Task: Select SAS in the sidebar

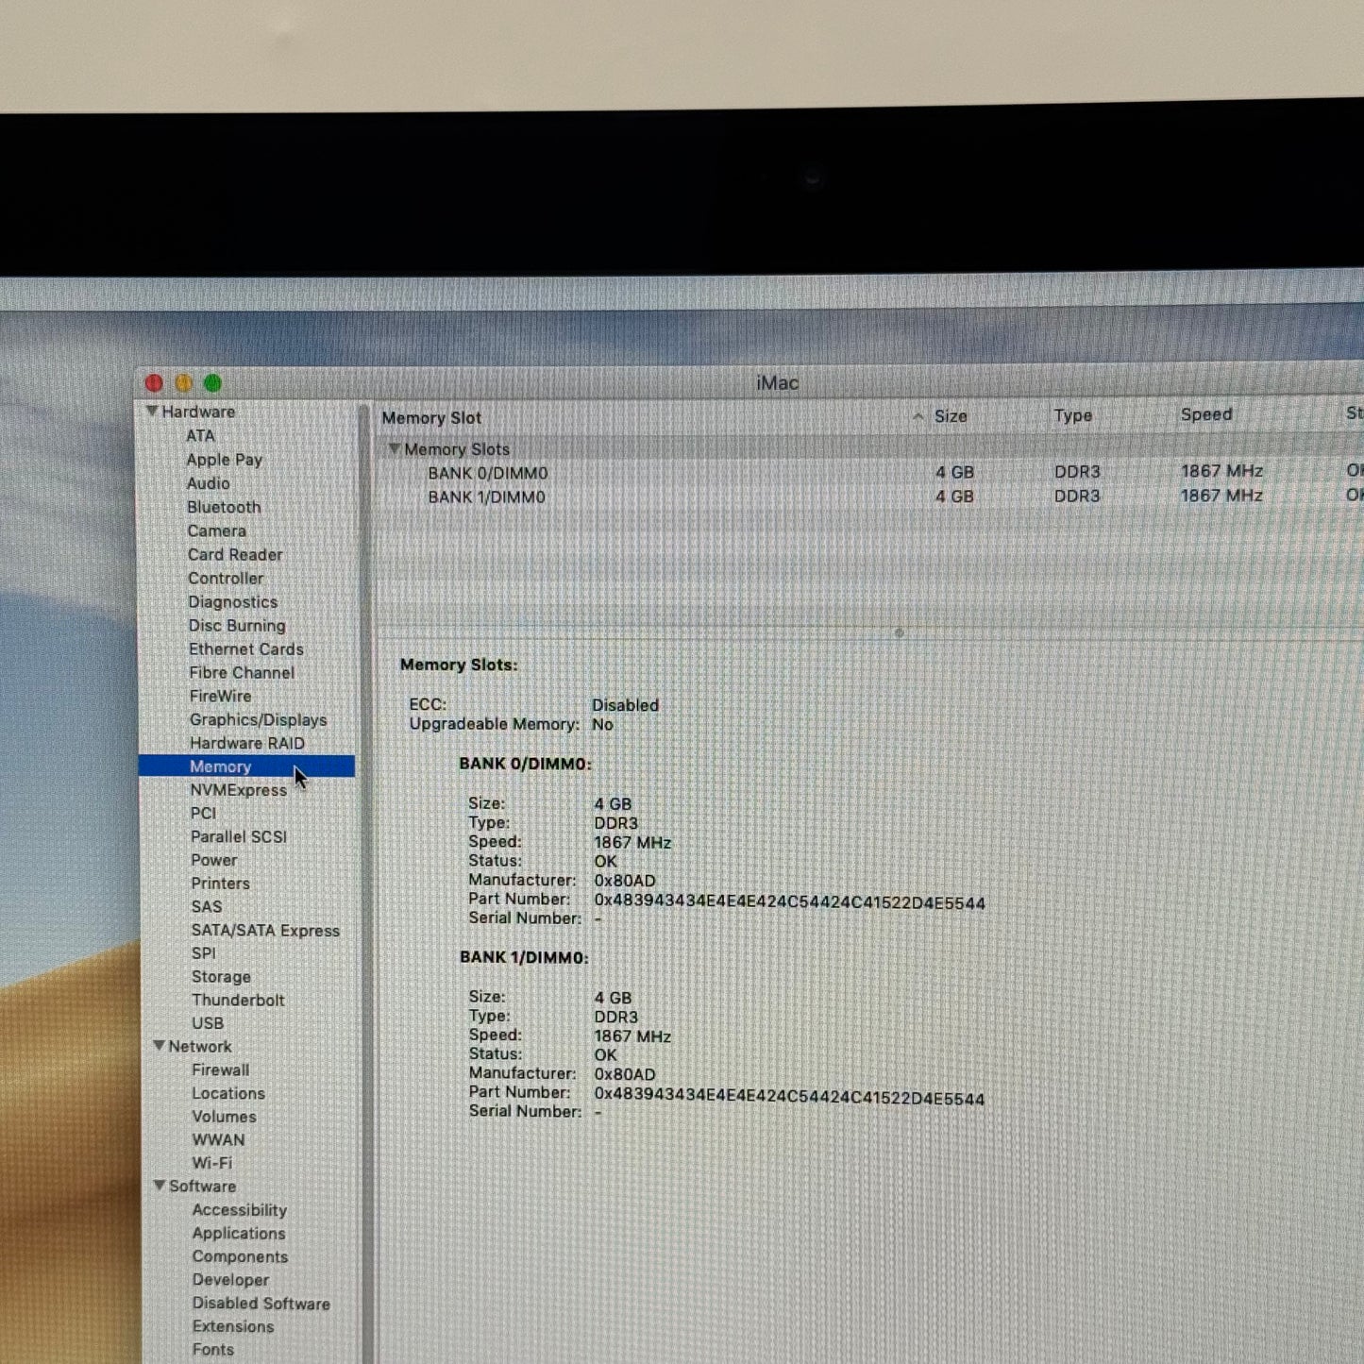Action: point(207,906)
